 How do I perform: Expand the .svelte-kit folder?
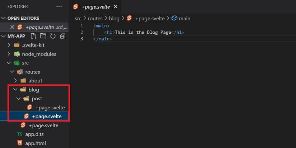[x=10, y=45]
